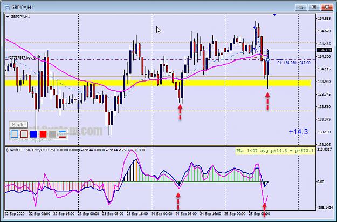Click the 22 Sep 08:00 time label
Viewport: 337px width, 222px height.
click(x=39, y=214)
